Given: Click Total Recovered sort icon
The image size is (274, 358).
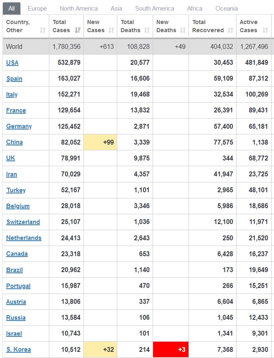Looking at the screenshot, I should pyautogui.click(x=230, y=30).
